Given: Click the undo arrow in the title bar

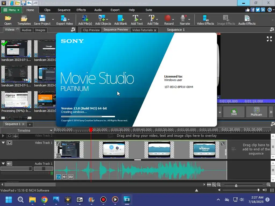Looking at the screenshot, I should [29, 3].
